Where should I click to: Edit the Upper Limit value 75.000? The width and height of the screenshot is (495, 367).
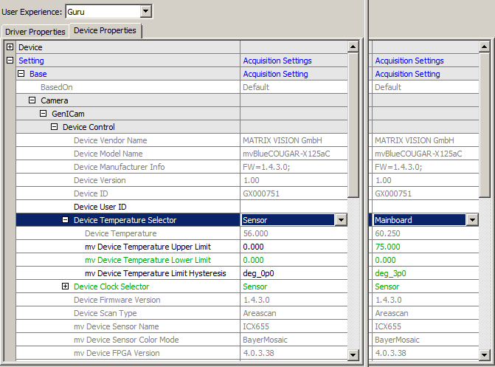pos(424,247)
